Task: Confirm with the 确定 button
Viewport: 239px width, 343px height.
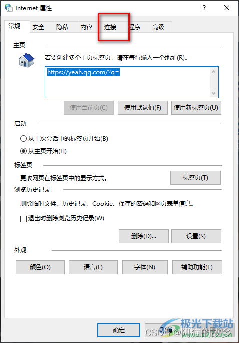Action: point(119,330)
